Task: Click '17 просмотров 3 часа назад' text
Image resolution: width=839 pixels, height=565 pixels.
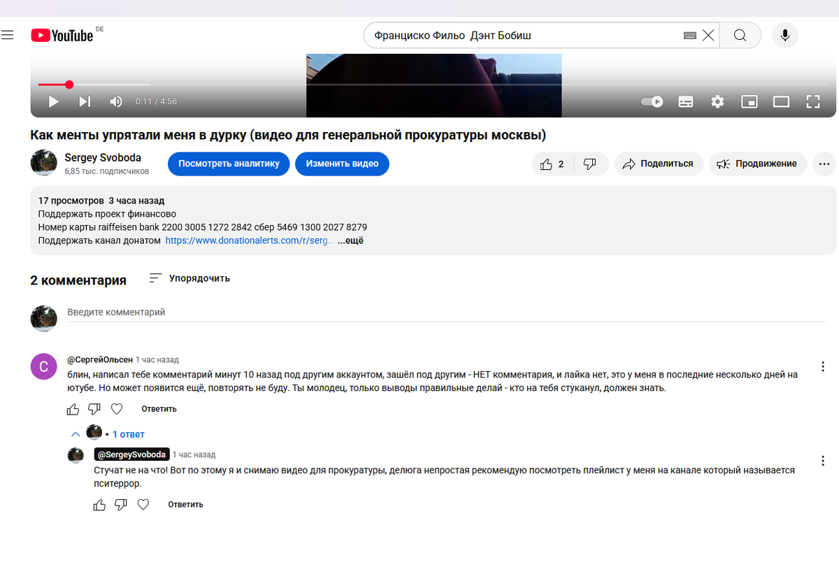Action: [x=101, y=201]
